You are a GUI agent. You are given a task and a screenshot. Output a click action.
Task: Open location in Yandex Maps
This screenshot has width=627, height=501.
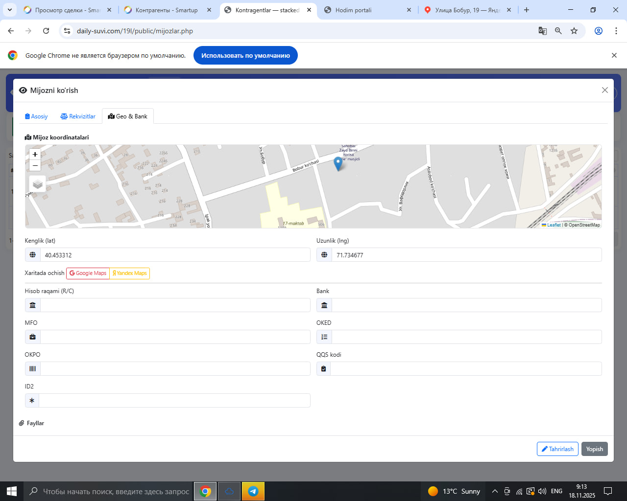click(130, 273)
